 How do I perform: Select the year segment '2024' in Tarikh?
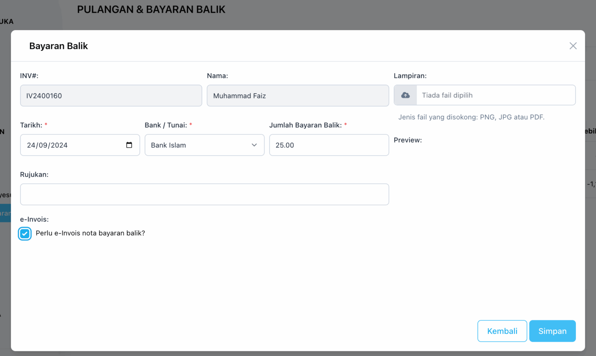coord(59,145)
